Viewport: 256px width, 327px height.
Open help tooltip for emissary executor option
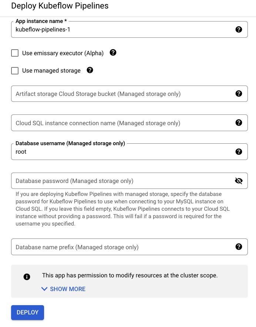coord(113,53)
